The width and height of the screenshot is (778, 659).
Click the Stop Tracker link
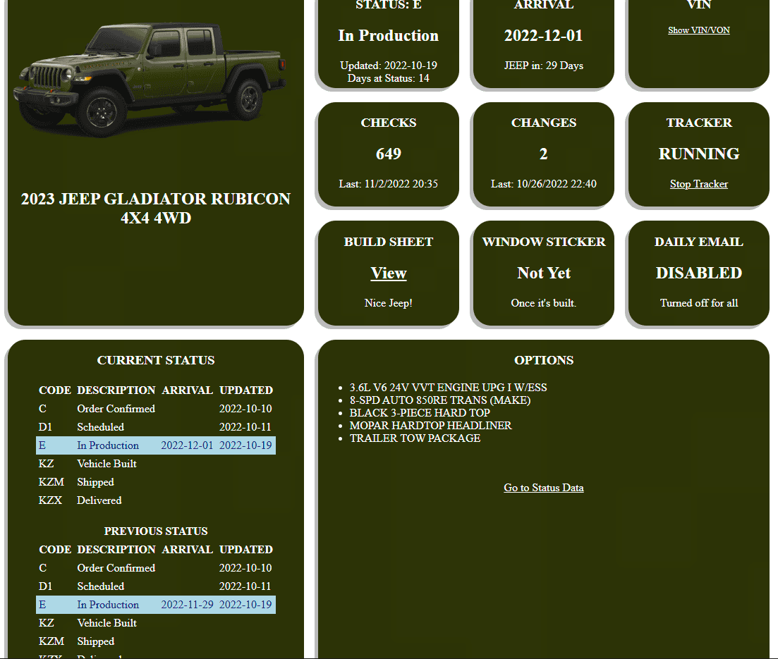coord(698,184)
